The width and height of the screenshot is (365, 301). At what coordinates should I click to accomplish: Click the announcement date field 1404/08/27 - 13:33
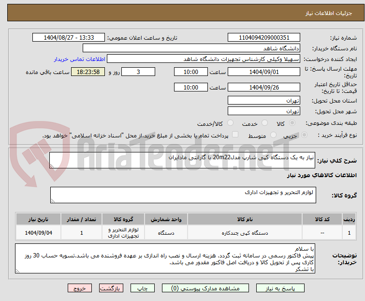point(69,38)
